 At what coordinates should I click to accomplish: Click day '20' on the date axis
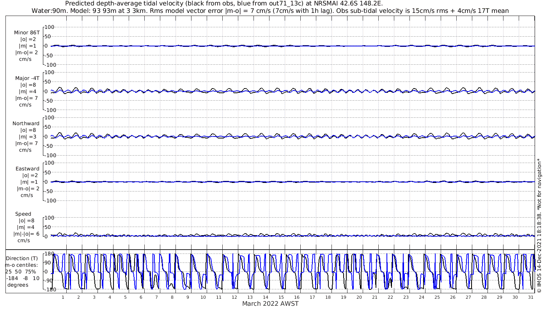click(359, 297)
